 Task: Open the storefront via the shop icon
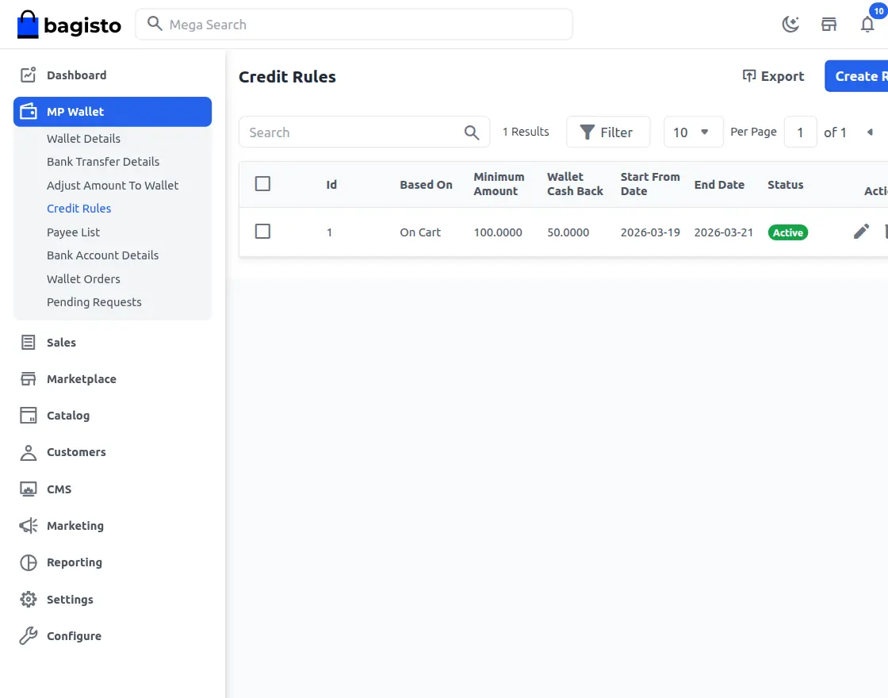coord(829,24)
